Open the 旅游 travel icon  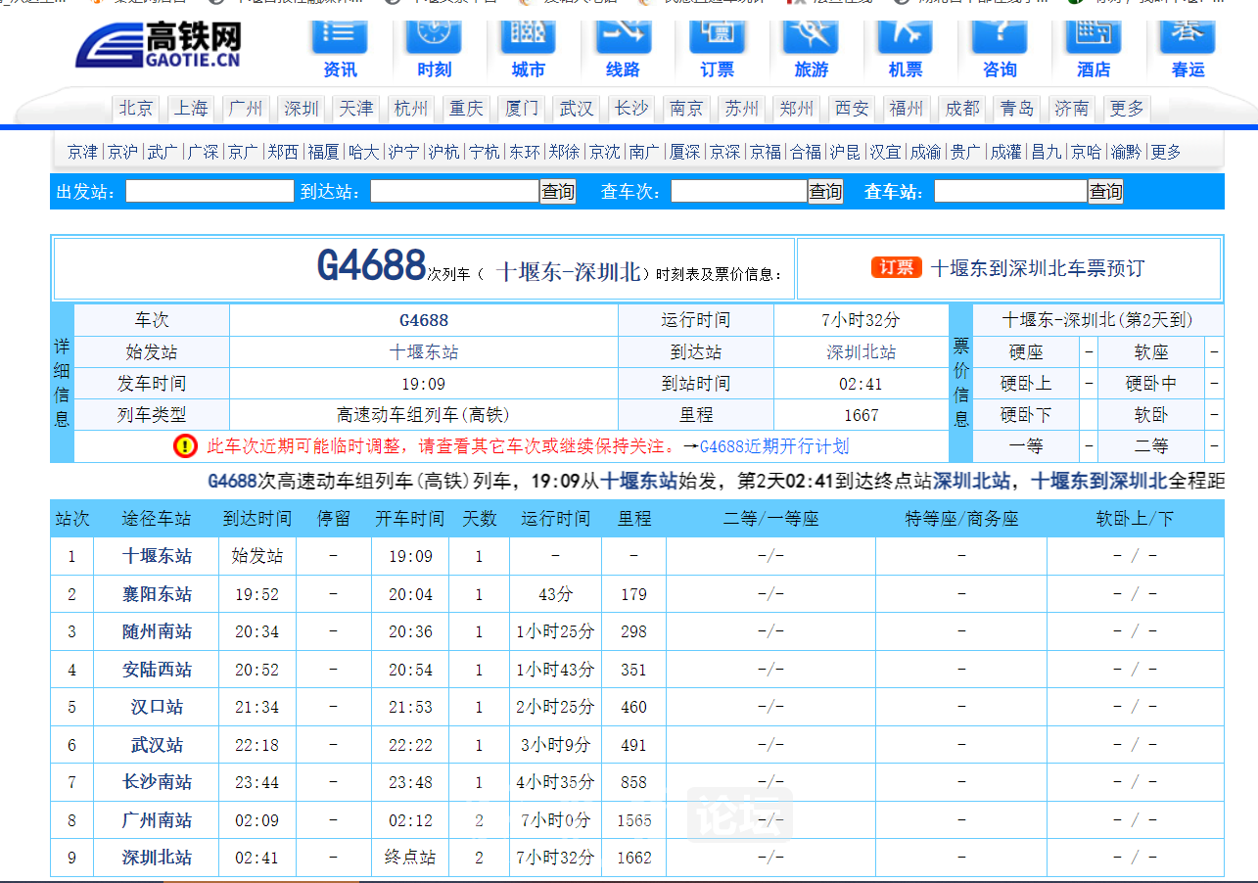[811, 49]
